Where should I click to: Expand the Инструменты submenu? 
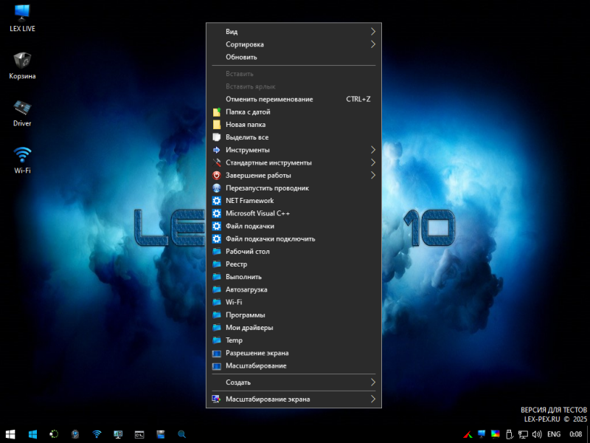click(x=294, y=150)
